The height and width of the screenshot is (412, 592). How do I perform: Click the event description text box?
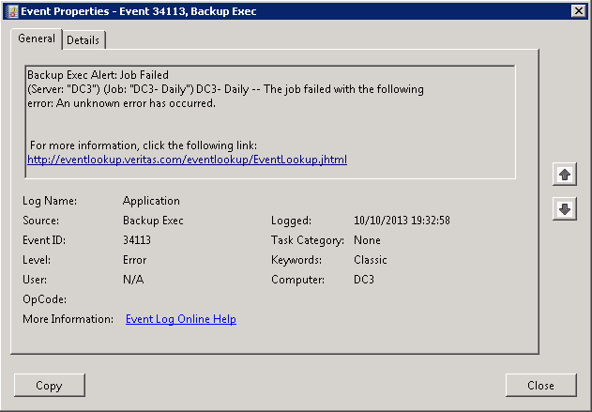coord(270,122)
